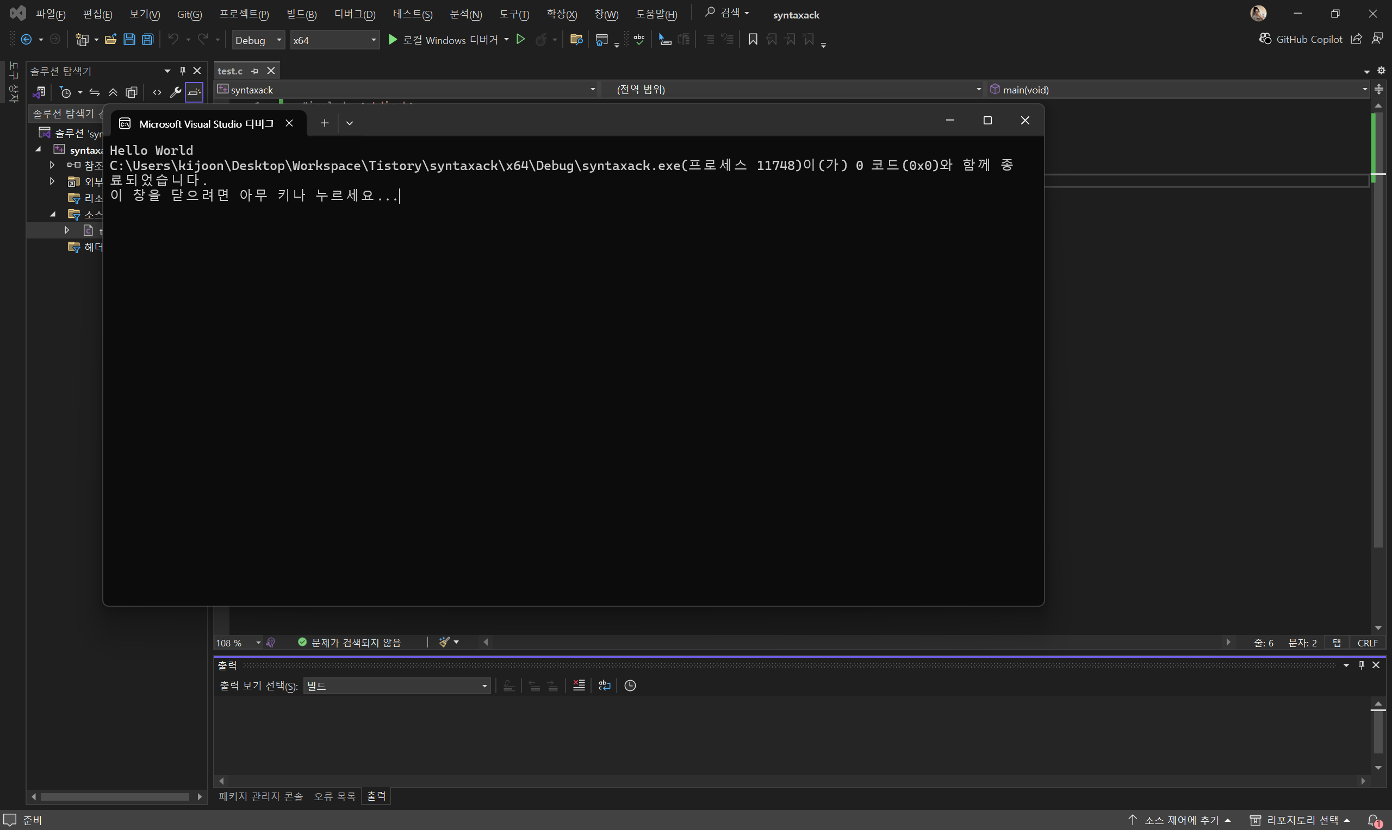Toggle preview selected items in Solution Explorer

click(194, 92)
